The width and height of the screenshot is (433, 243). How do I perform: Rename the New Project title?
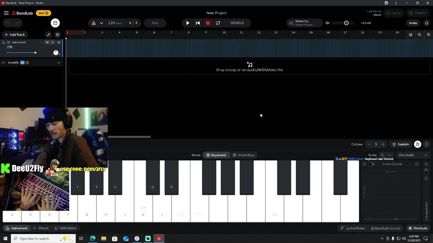point(216,13)
